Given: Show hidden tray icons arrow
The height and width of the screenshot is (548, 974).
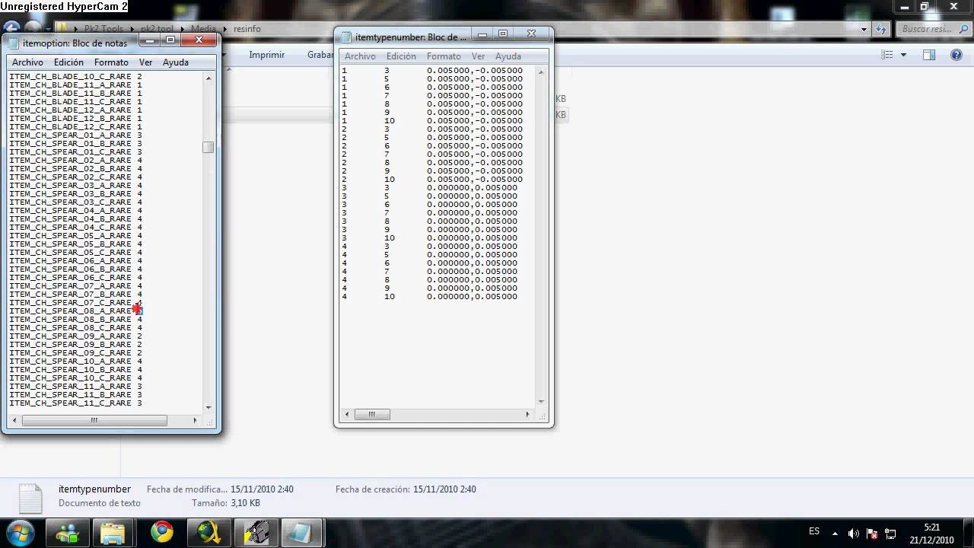Looking at the screenshot, I should click(x=835, y=534).
